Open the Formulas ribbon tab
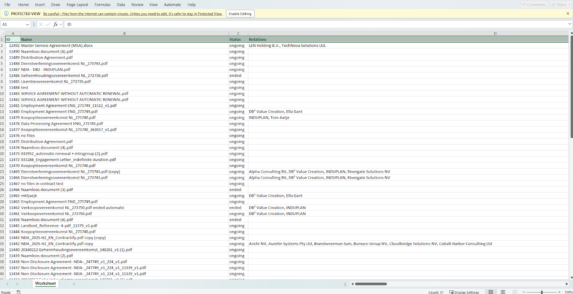 click(x=102, y=5)
